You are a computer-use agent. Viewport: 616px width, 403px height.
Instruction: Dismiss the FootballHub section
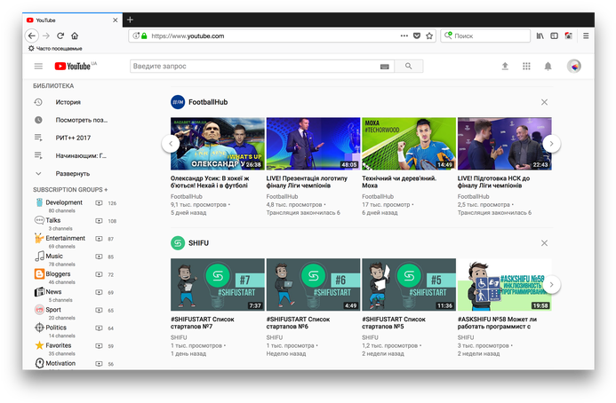[544, 102]
